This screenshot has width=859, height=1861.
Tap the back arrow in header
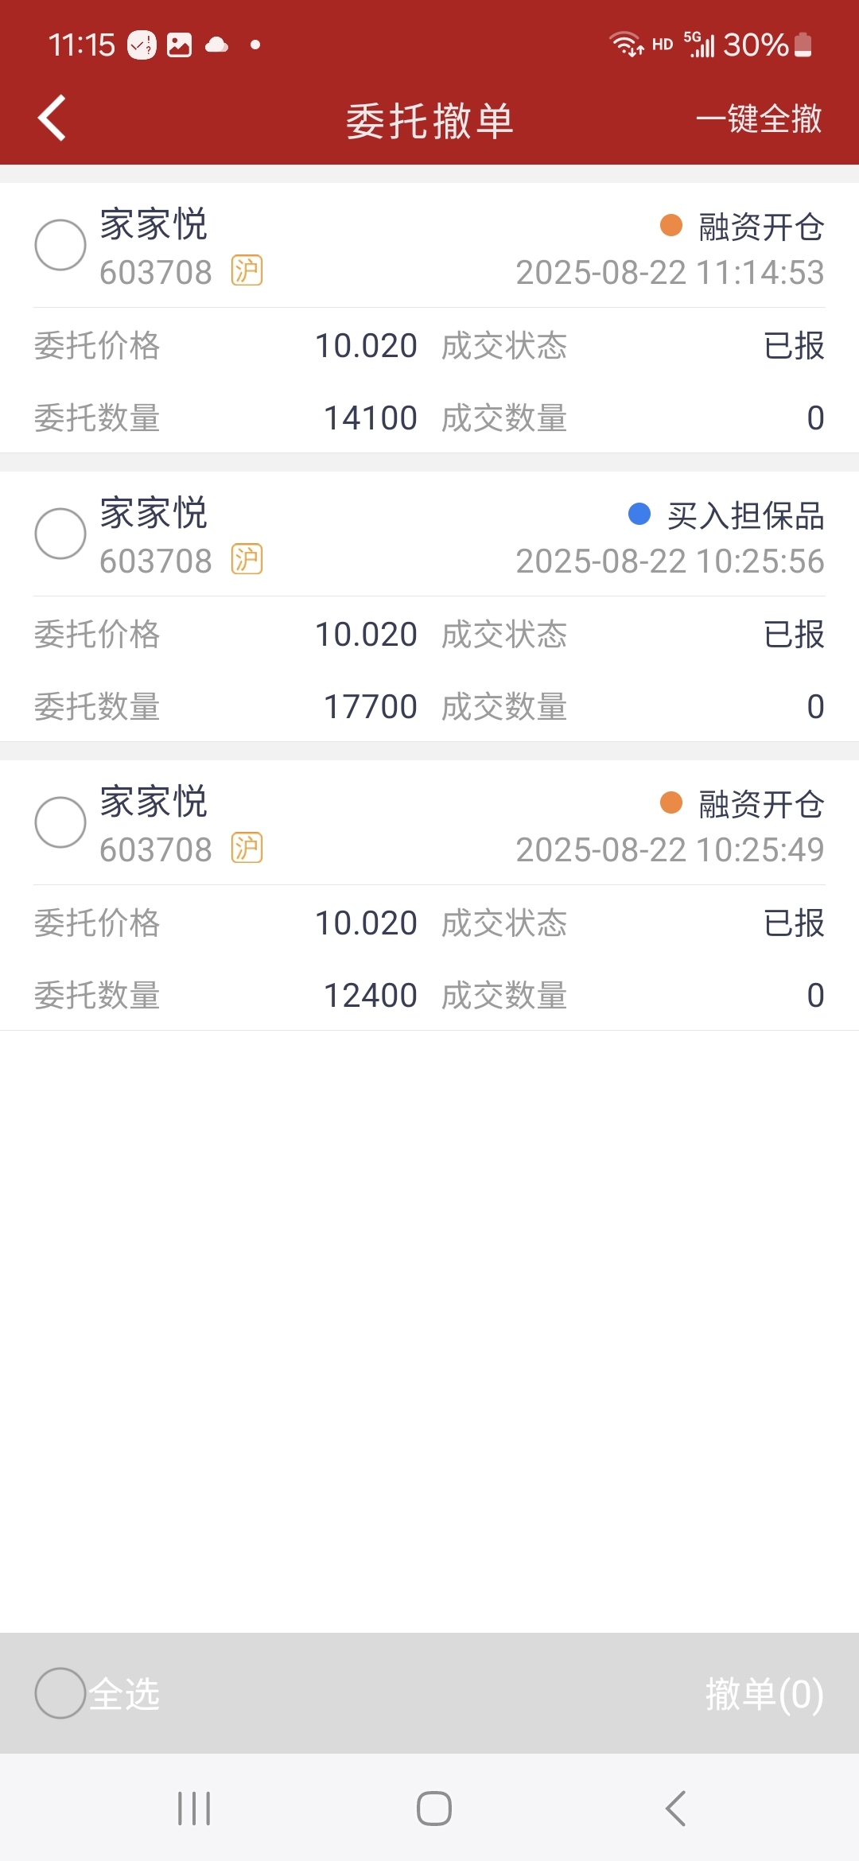point(52,118)
